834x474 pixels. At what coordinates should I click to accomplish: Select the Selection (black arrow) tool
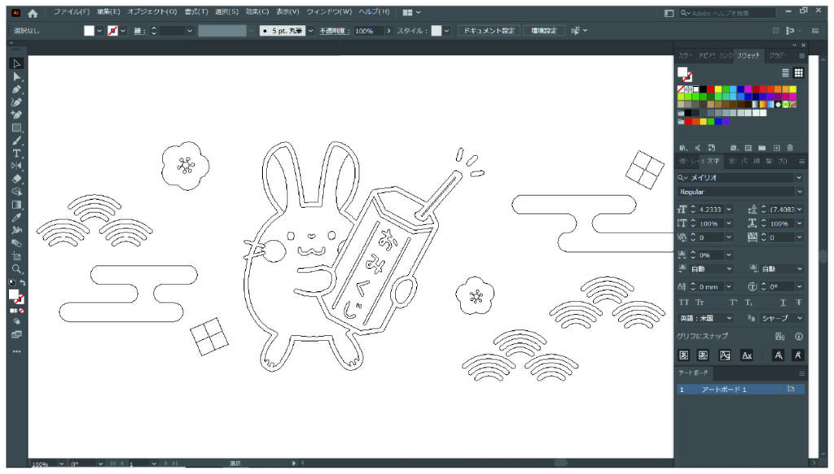point(16,63)
